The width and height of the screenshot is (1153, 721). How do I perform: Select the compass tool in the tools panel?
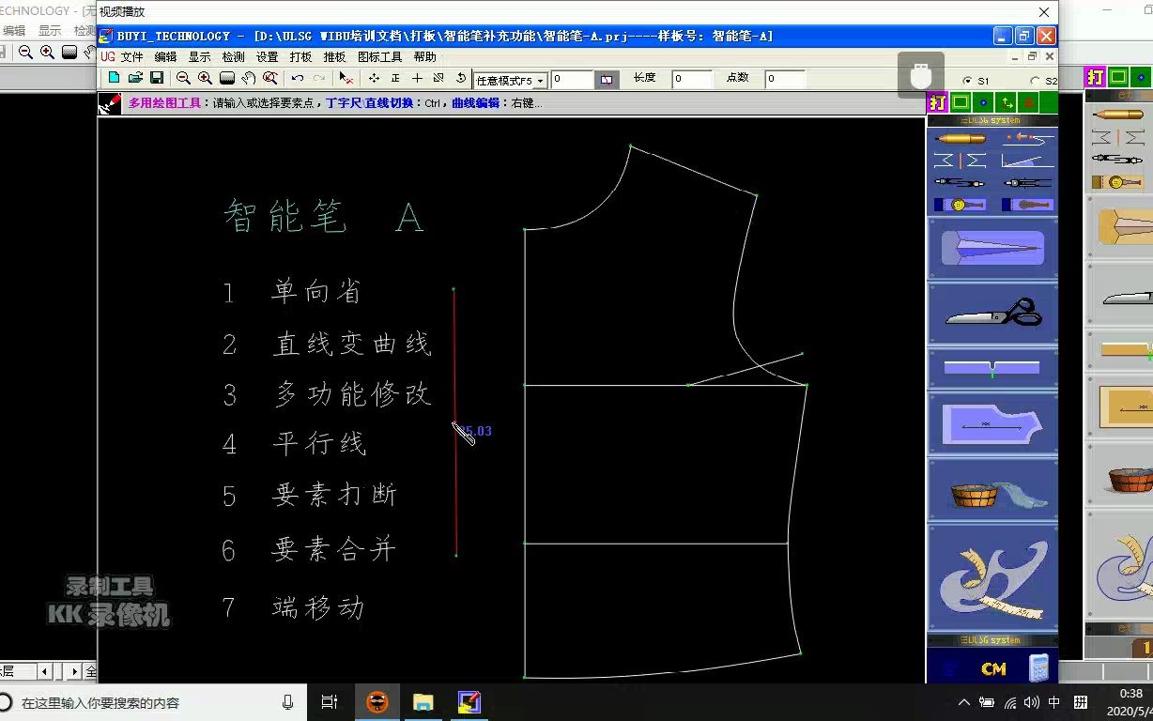pos(959,182)
